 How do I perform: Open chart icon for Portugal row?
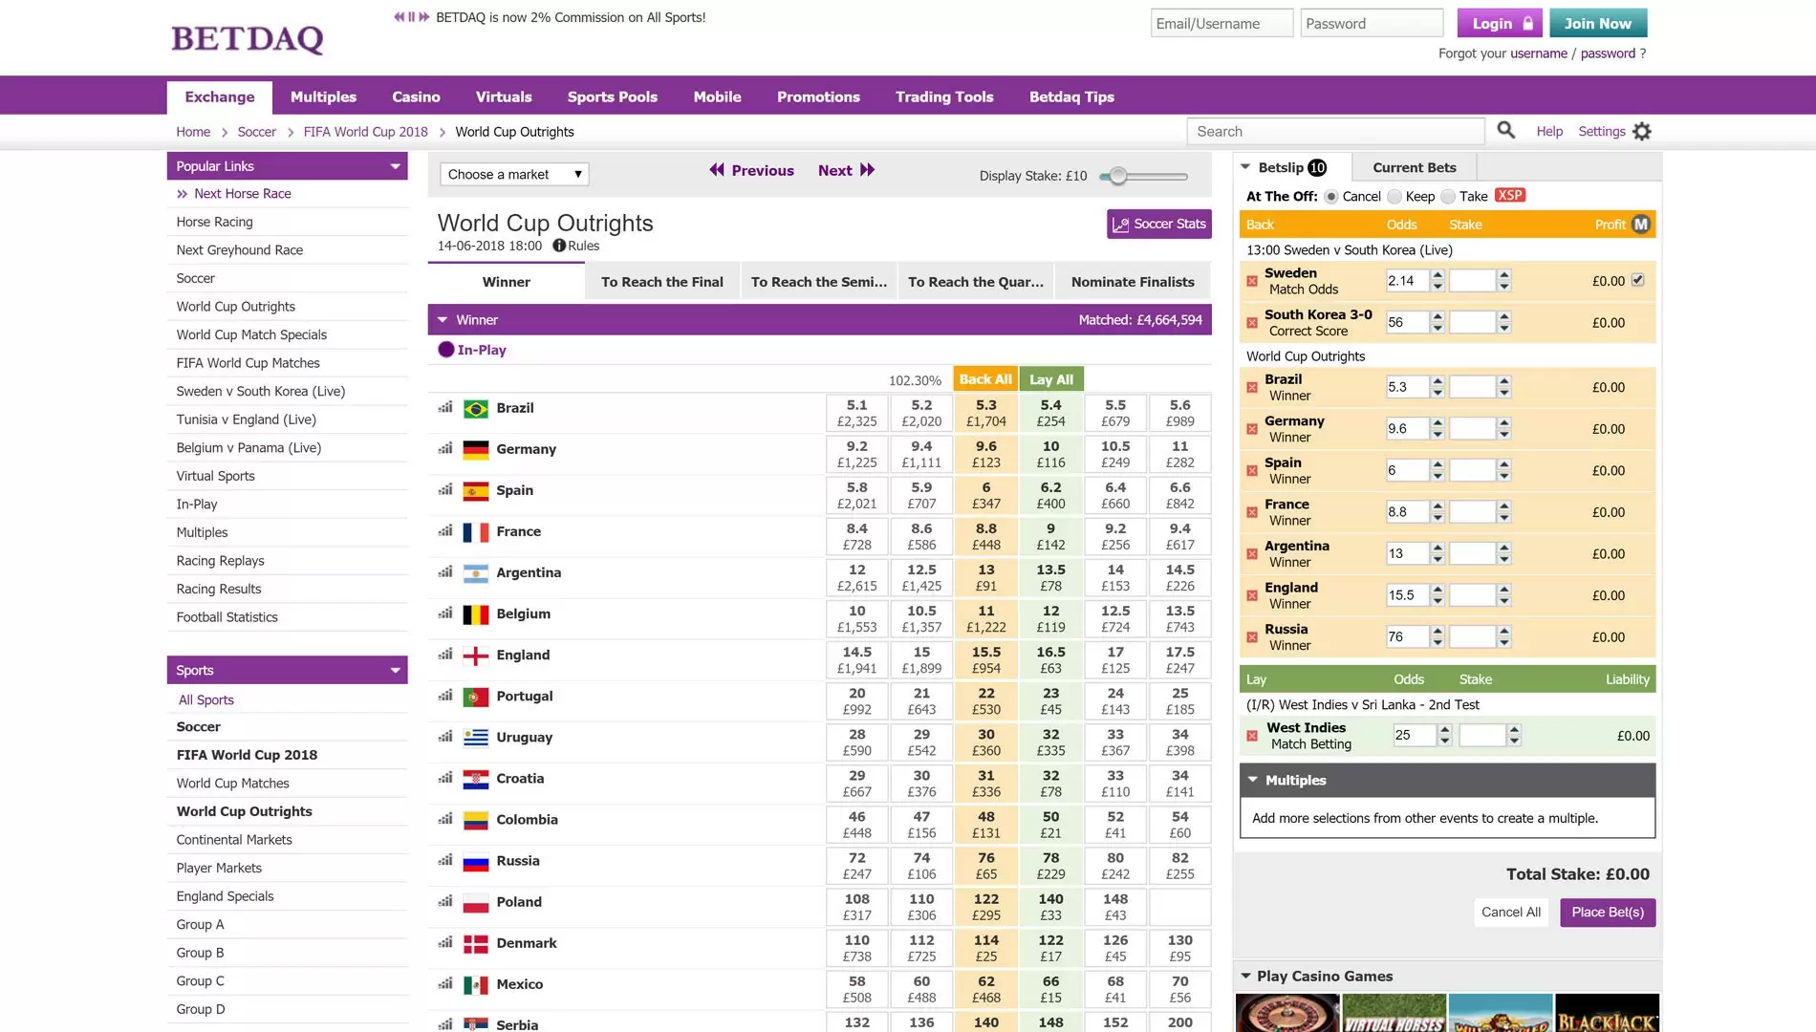click(445, 695)
